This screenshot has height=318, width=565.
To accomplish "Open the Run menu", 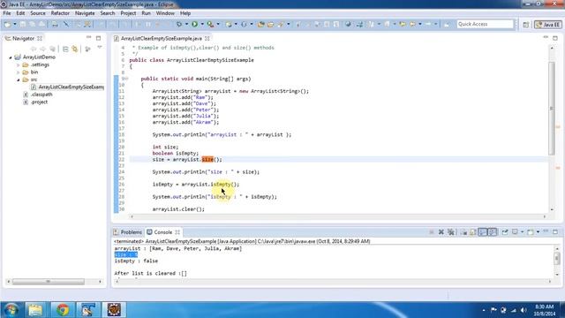I will [x=146, y=13].
